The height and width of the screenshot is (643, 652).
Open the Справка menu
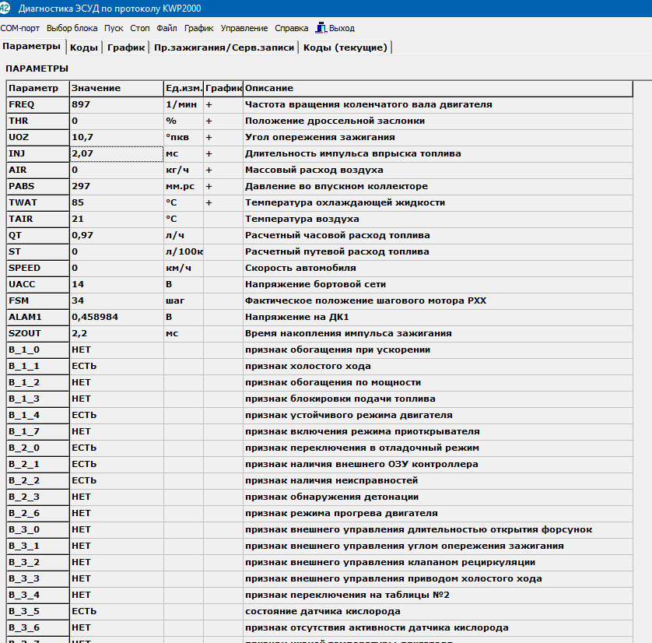292,28
